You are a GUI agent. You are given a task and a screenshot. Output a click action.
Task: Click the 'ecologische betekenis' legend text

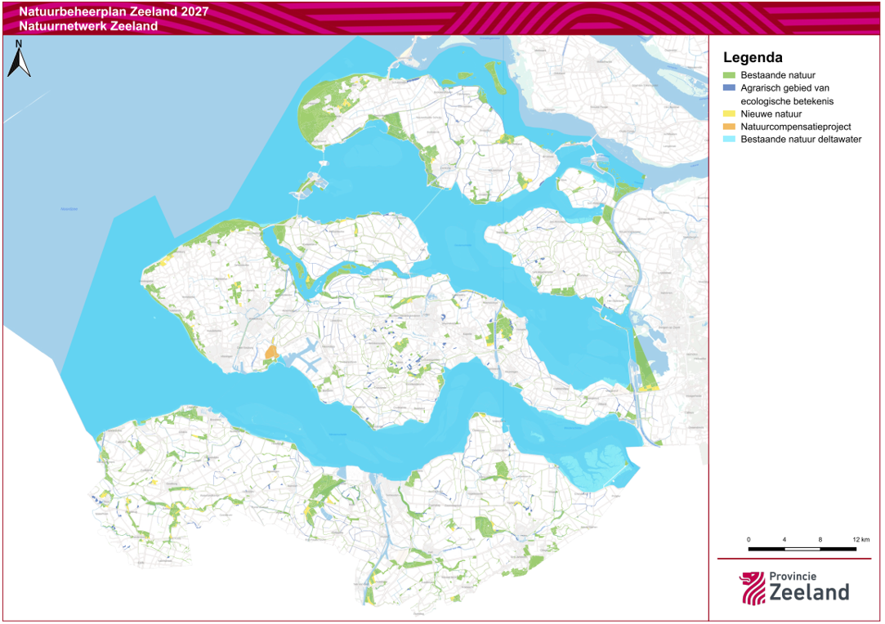787,101
